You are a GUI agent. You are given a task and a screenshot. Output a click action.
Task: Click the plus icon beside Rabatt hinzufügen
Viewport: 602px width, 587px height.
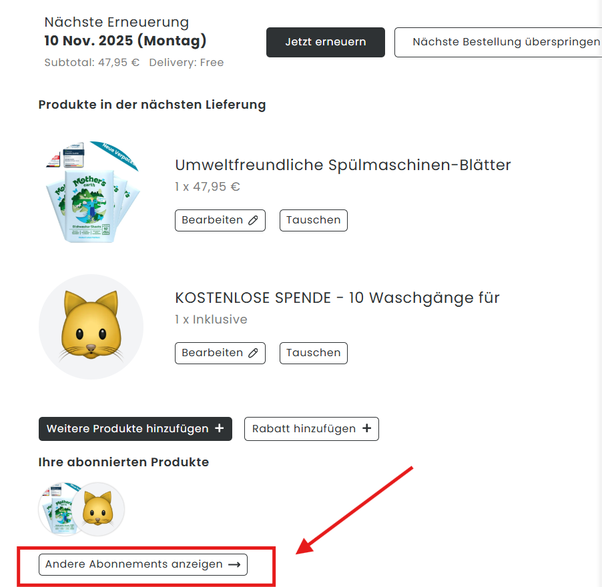pos(366,428)
